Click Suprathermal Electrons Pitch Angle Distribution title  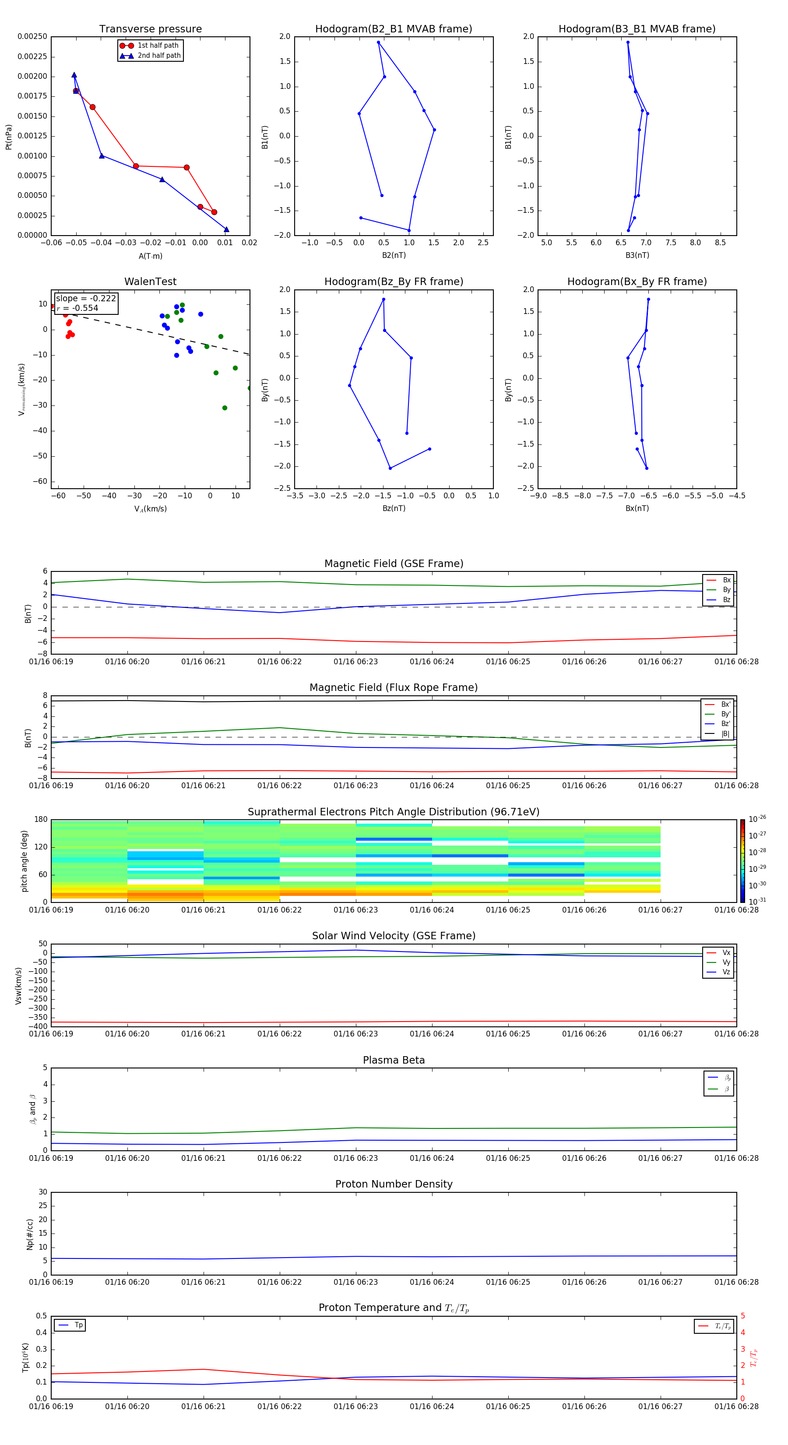394,812
